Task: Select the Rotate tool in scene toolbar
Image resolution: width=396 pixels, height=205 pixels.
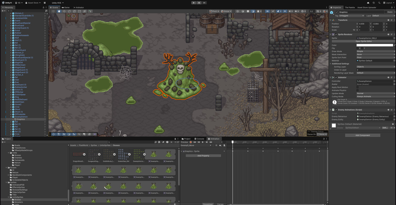Action: (69, 11)
